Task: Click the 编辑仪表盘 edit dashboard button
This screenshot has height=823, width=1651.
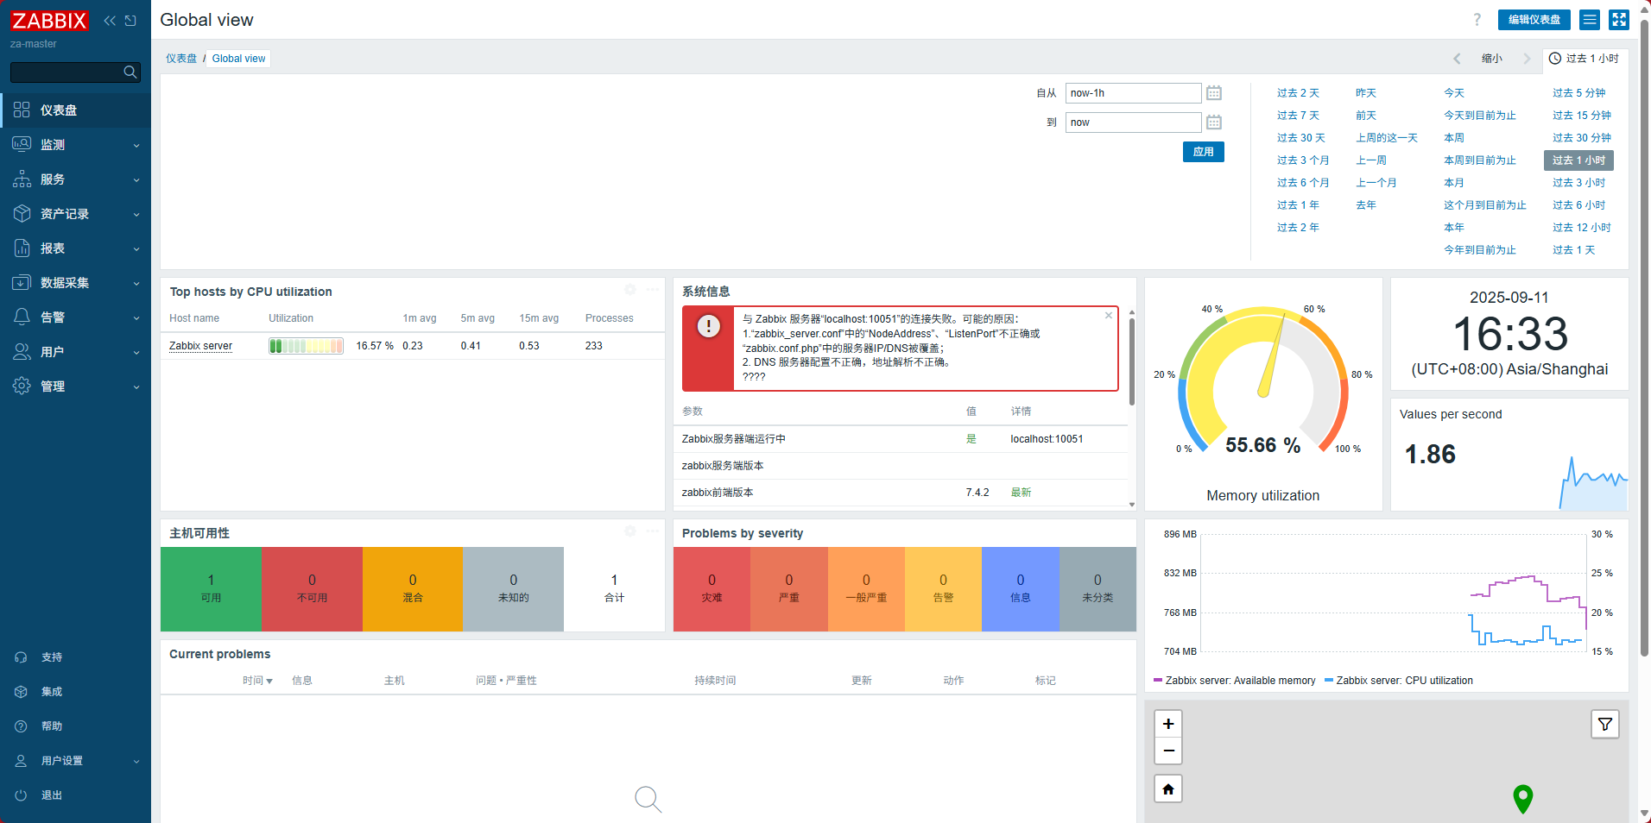Action: [x=1534, y=20]
